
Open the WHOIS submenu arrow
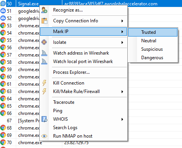coord(122,120)
